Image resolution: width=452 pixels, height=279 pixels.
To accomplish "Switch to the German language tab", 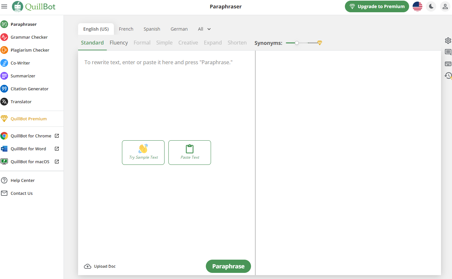I will [179, 29].
